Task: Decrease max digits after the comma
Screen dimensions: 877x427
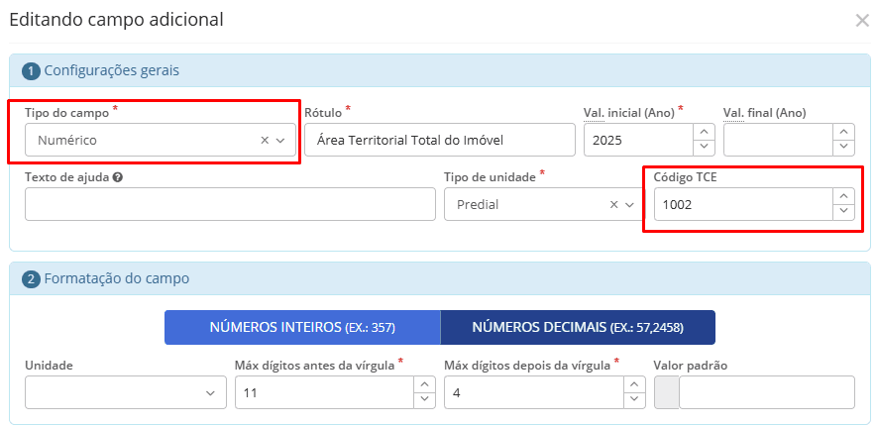Action: click(x=633, y=400)
